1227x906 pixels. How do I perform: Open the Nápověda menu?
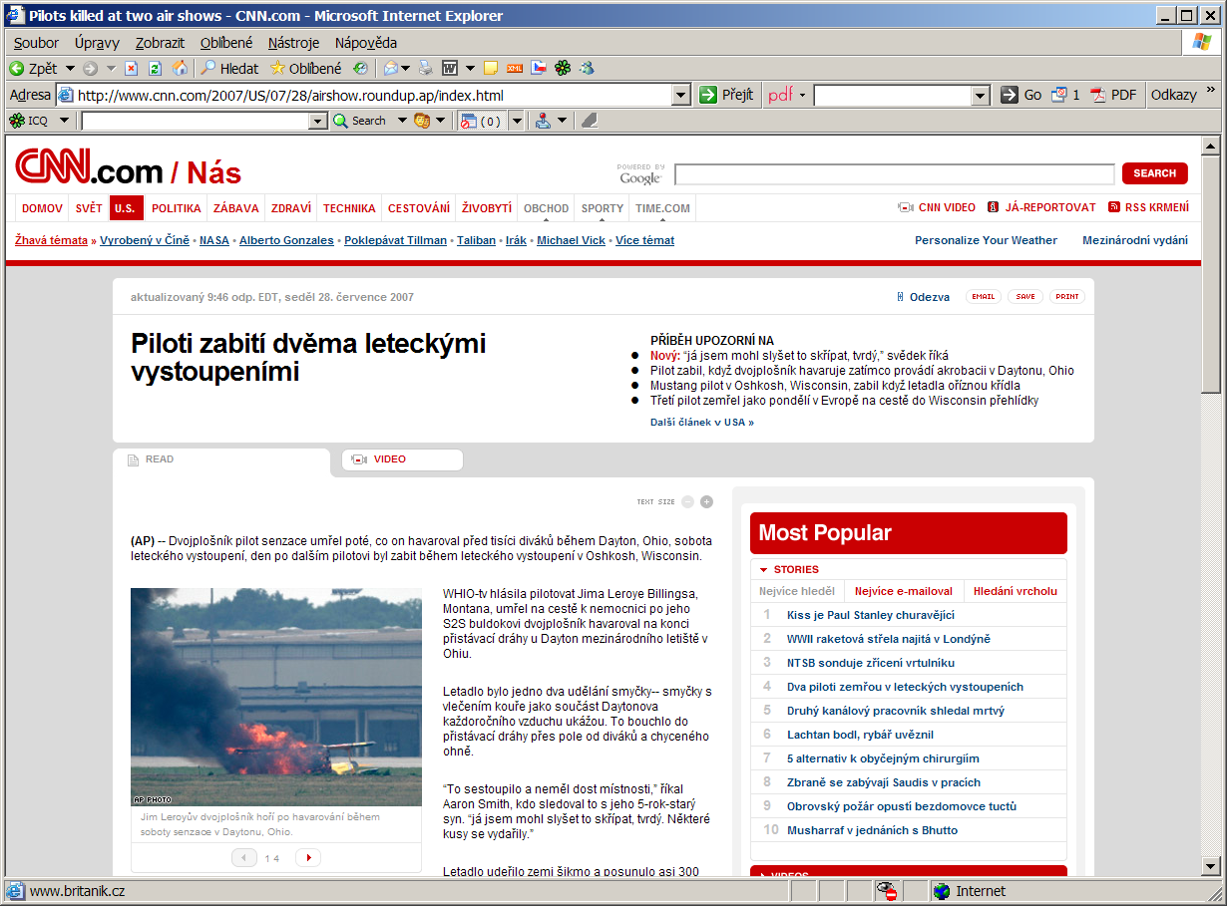[366, 43]
